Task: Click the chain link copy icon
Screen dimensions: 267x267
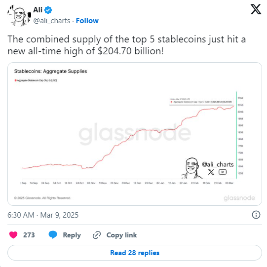Action: pyautogui.click(x=97, y=235)
